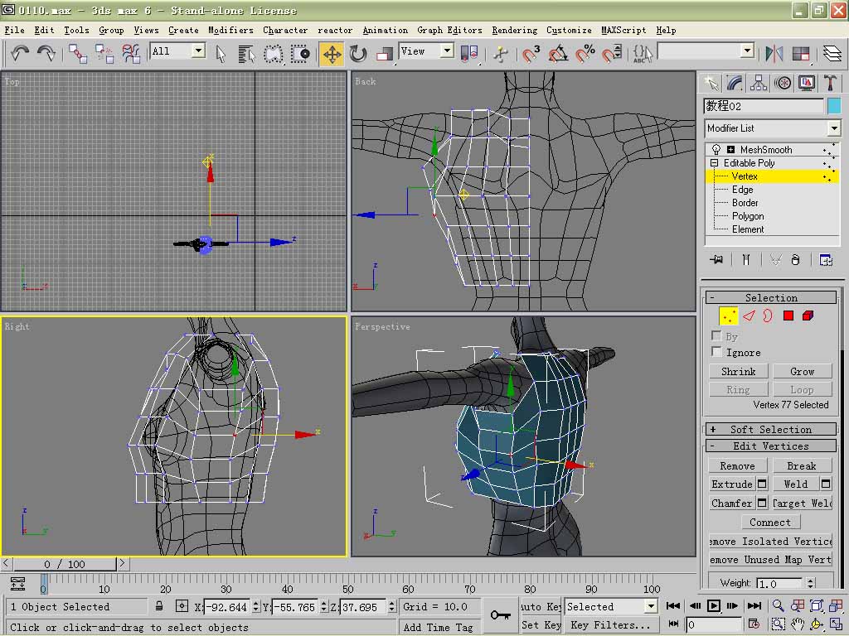Click the Use Pivot Point Center button
This screenshot has height=636, width=849.
point(469,54)
